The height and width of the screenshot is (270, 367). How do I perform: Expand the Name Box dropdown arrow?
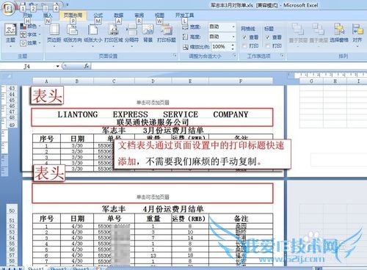tap(58, 66)
